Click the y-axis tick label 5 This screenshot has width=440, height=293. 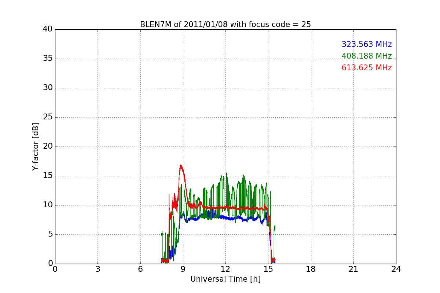point(50,234)
